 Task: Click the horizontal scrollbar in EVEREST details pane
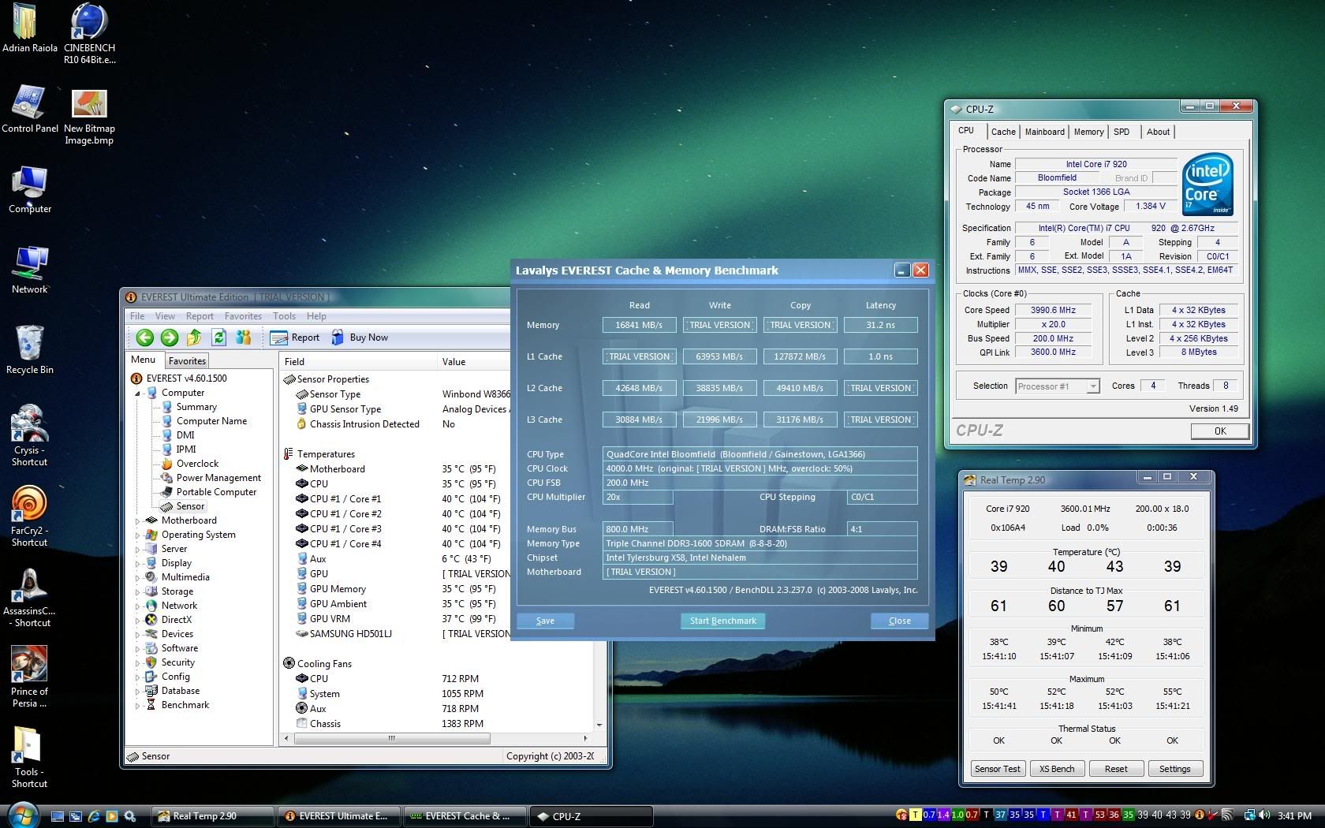pyautogui.click(x=392, y=739)
